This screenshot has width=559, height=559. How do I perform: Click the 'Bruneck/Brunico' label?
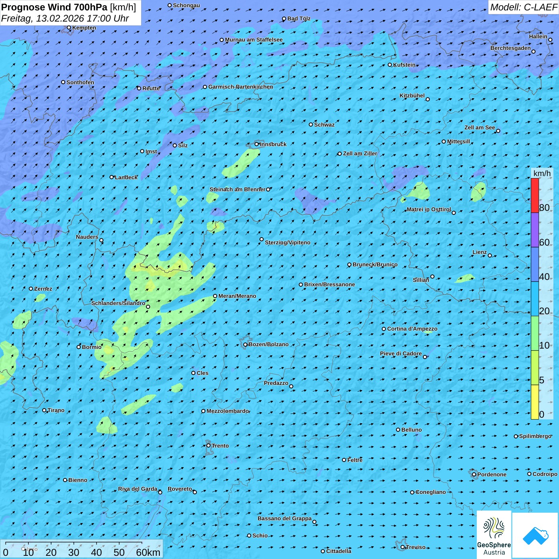pos(375,264)
